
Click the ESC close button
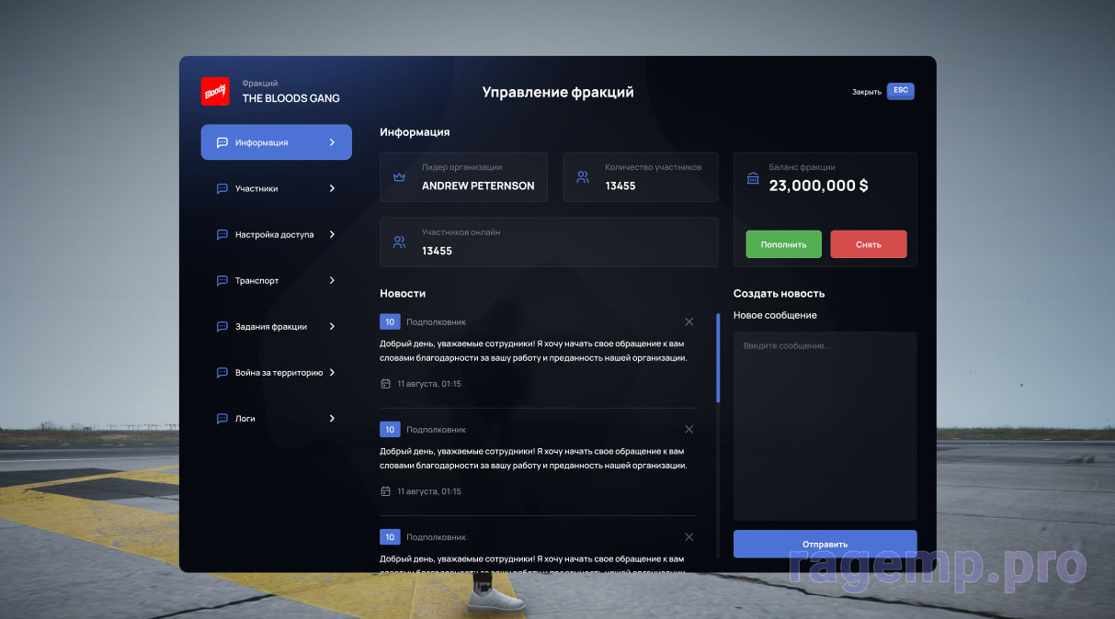pos(901,91)
